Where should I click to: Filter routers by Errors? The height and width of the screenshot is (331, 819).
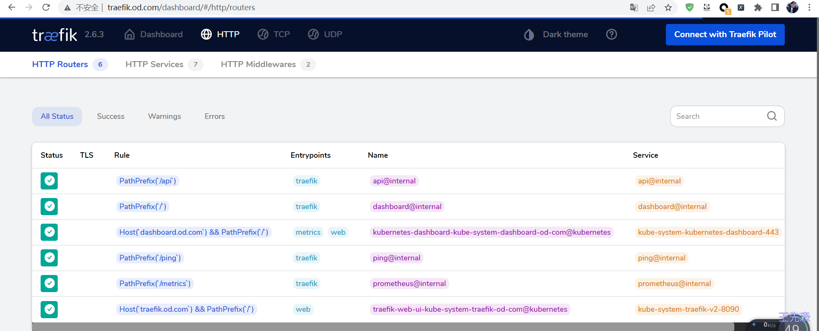[215, 116]
